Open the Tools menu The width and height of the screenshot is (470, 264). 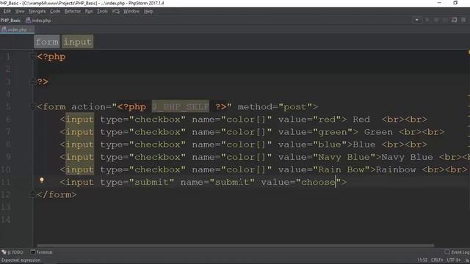coord(102,12)
